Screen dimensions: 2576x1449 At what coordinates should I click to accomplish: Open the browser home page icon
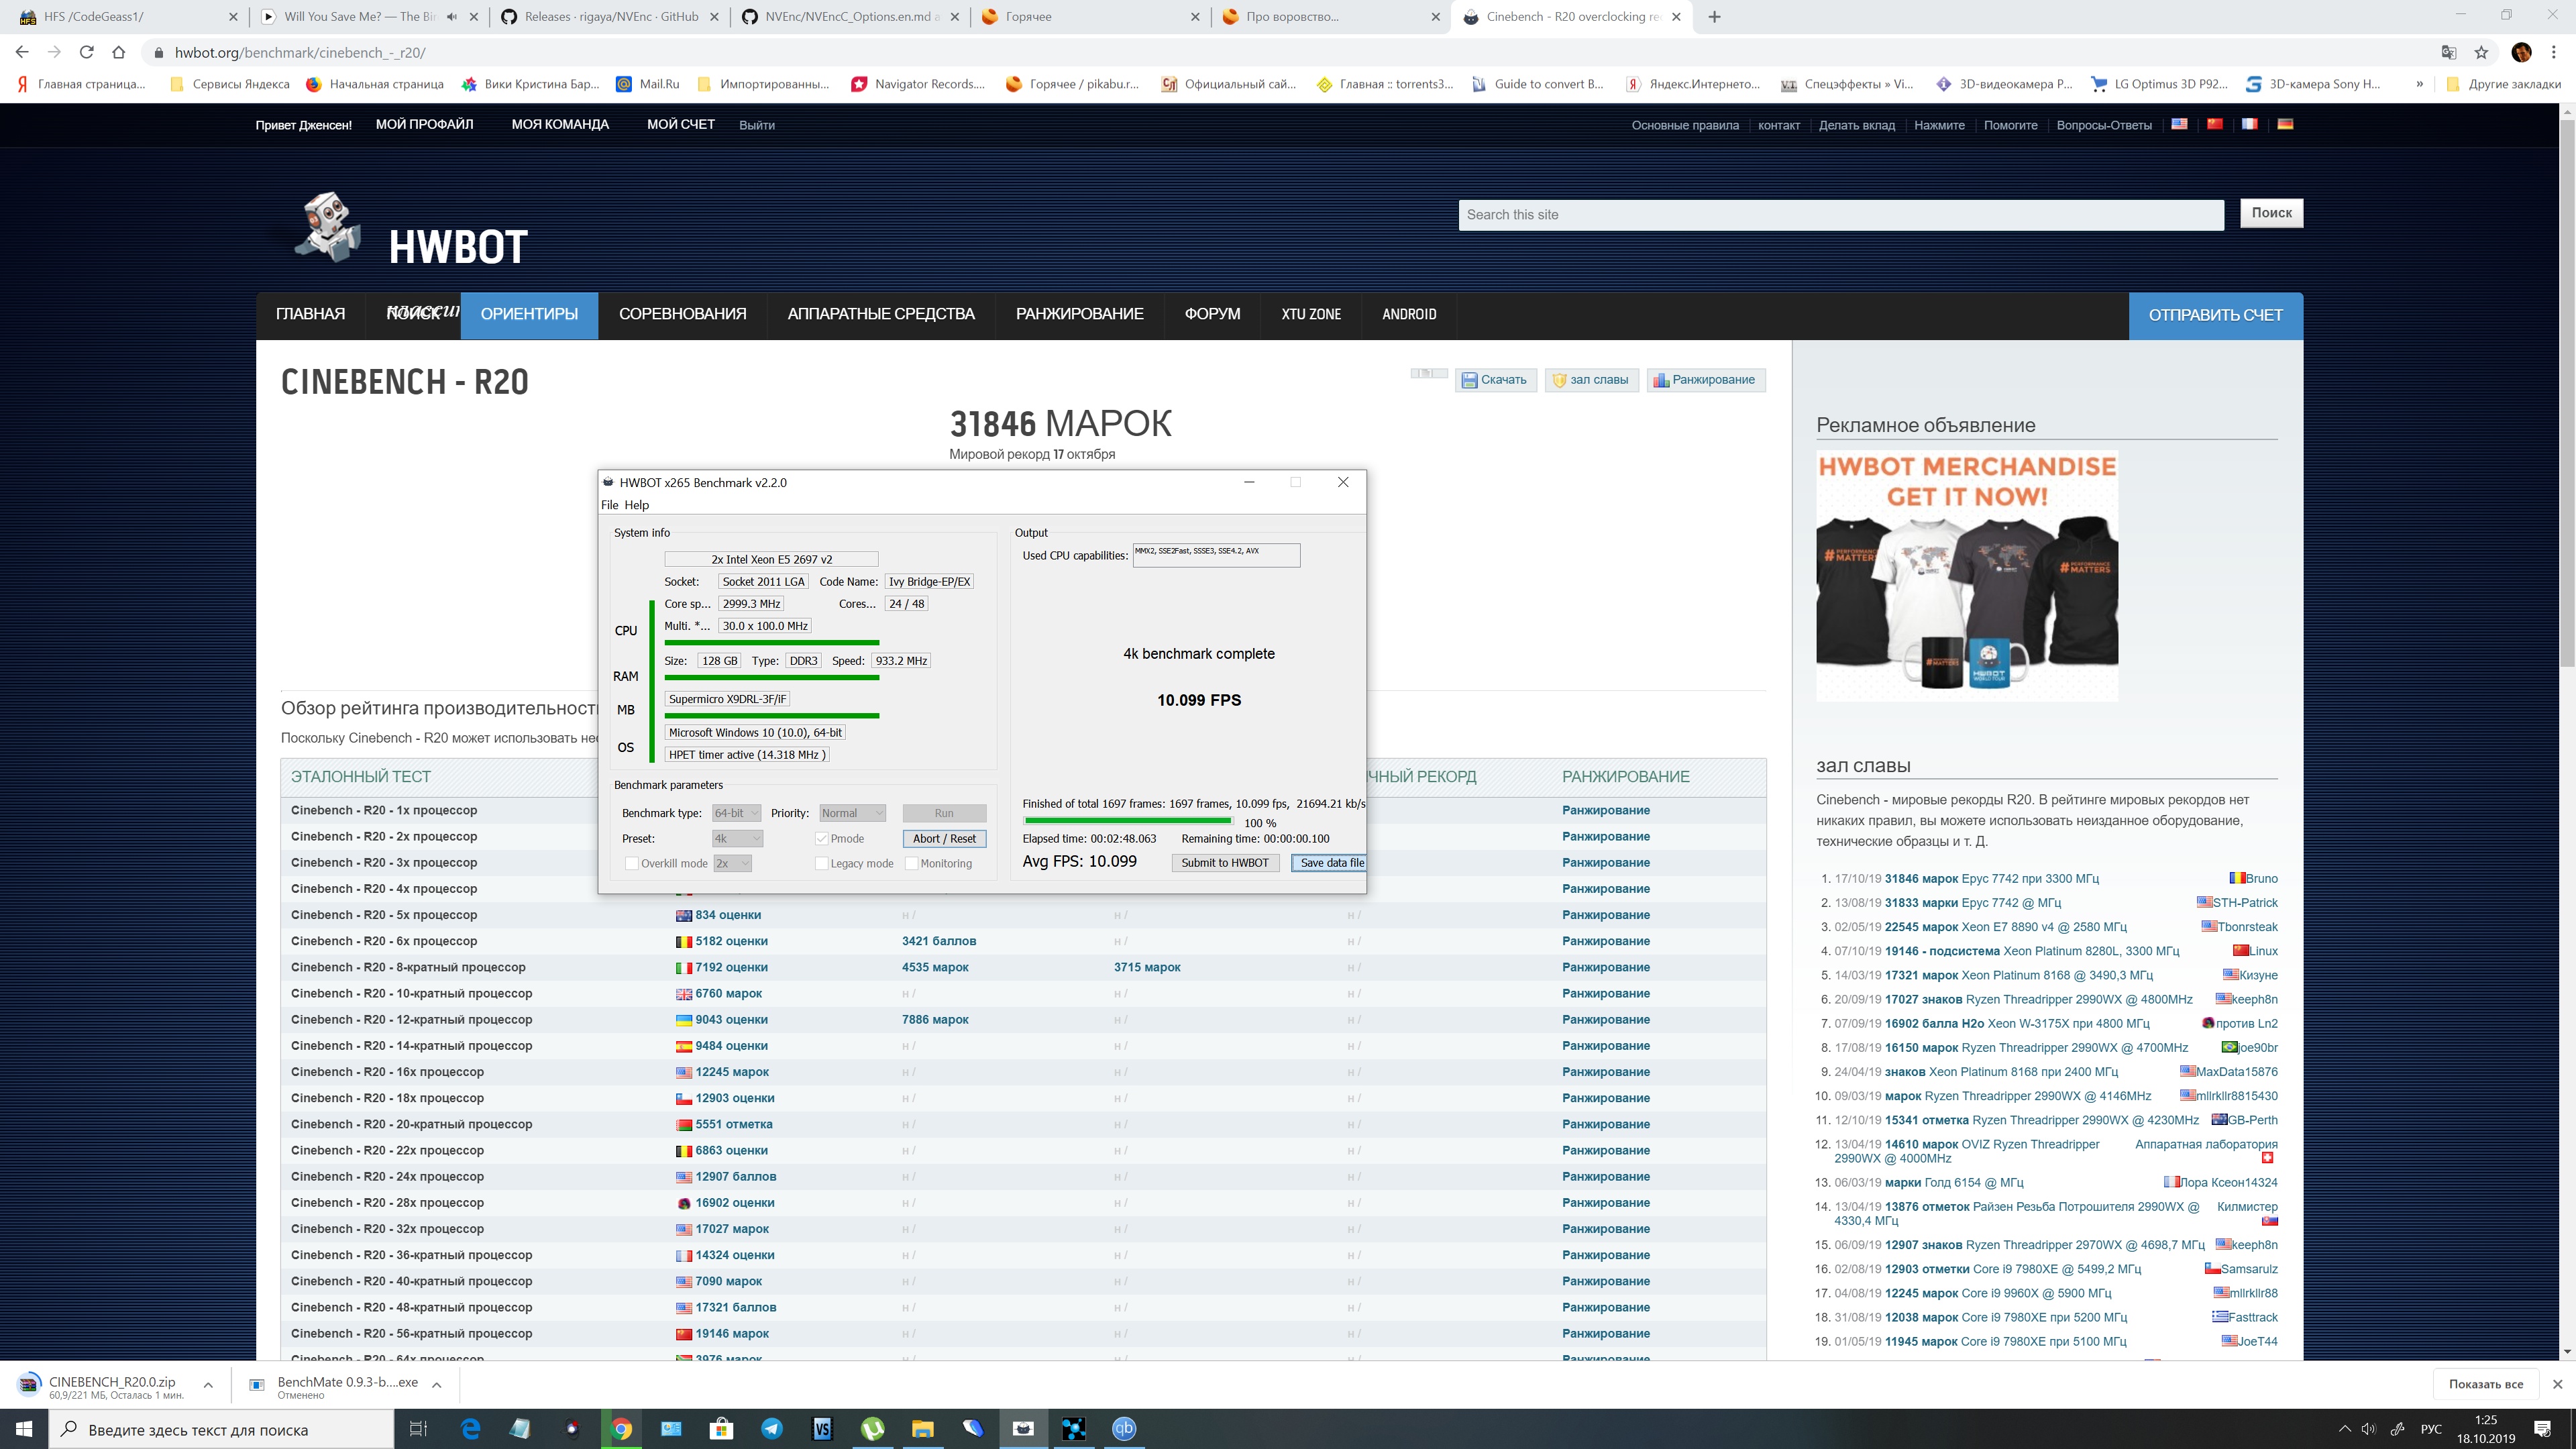tap(118, 52)
